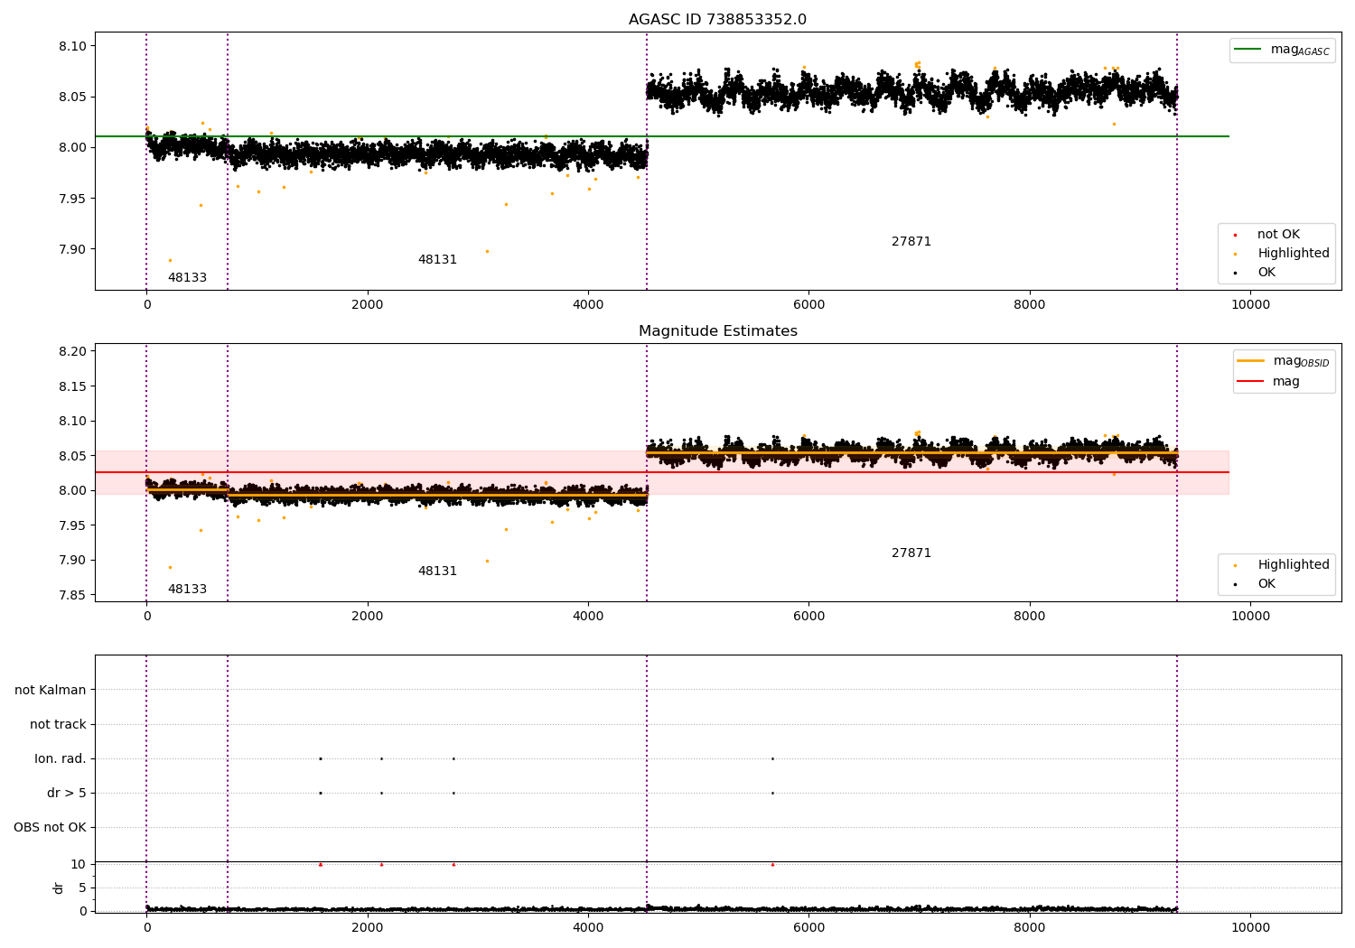This screenshot has height=948, width=1355.
Task: Click the mag AGASC legend label text
Action: pyautogui.click(x=1300, y=51)
